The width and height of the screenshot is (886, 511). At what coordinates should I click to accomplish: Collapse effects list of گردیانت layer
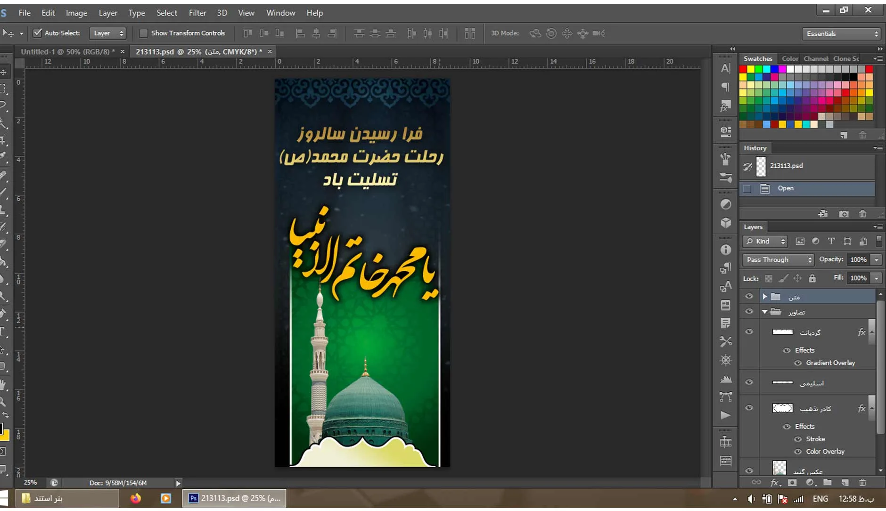coord(871,332)
